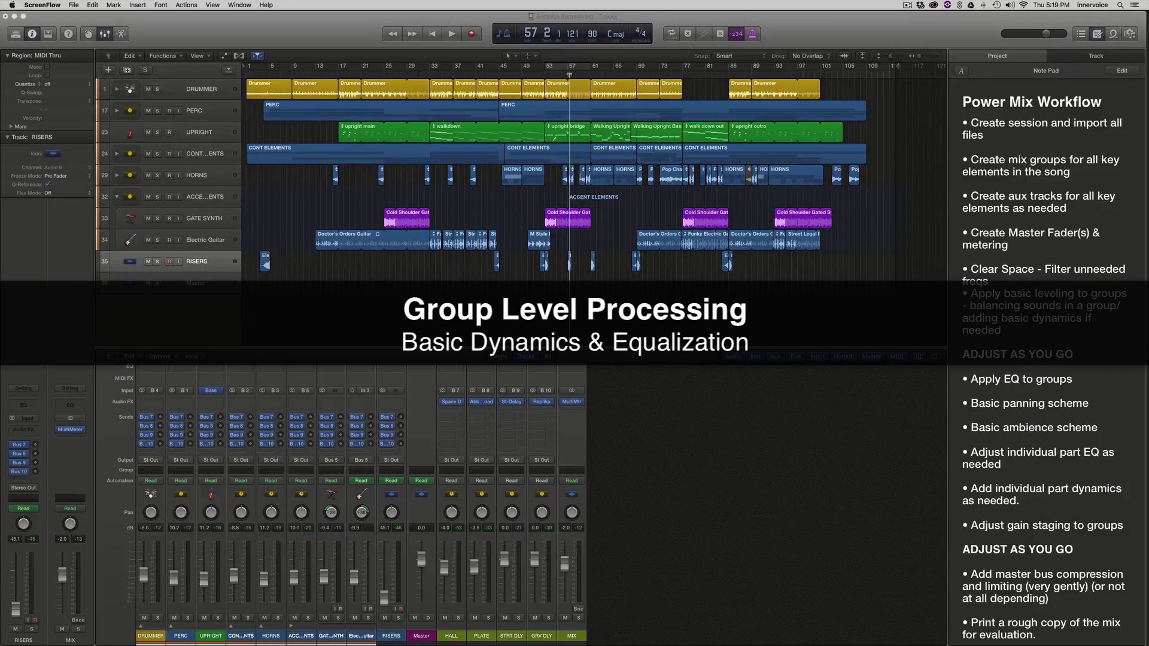Toggle the Metronome click icon

(x=753, y=34)
